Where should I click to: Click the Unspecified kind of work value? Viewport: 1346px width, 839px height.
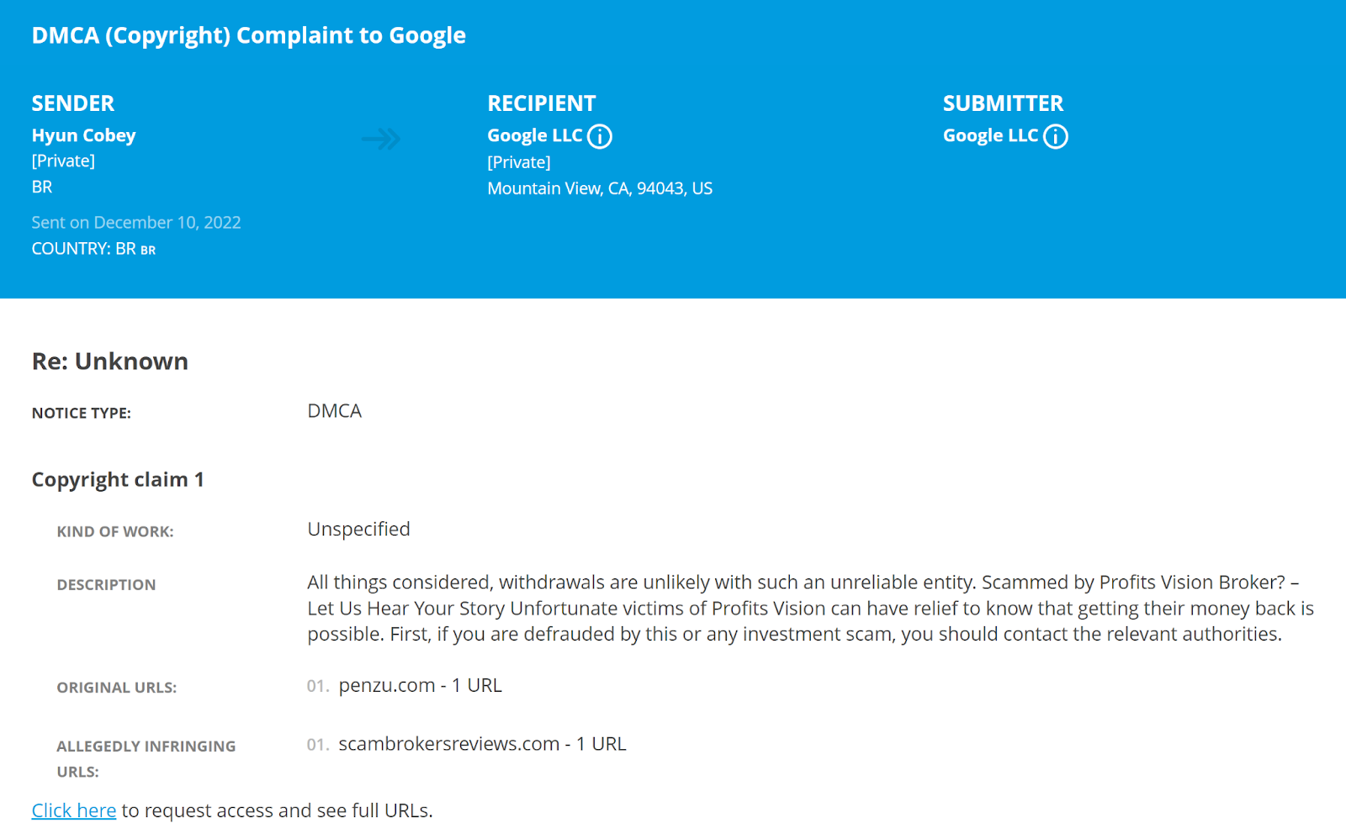click(359, 529)
